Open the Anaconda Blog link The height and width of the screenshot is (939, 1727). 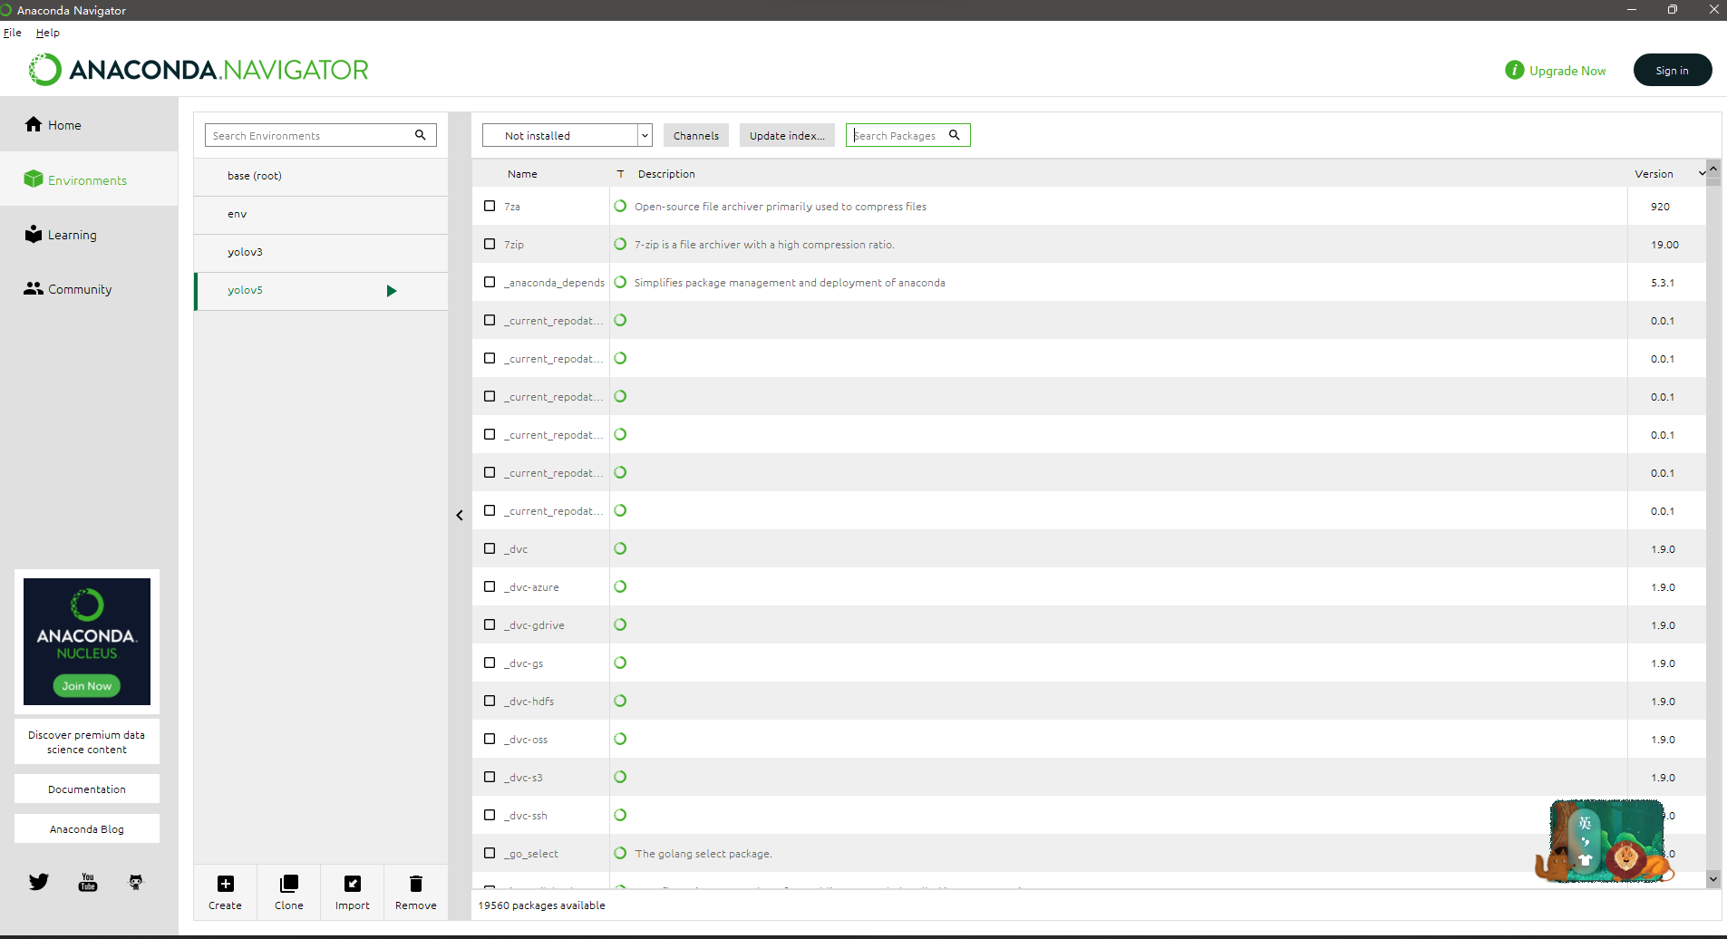click(x=87, y=828)
